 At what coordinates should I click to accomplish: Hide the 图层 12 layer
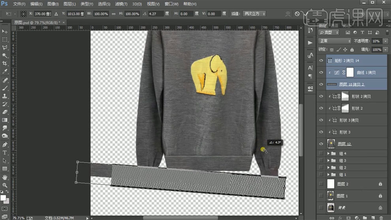coord(321,144)
